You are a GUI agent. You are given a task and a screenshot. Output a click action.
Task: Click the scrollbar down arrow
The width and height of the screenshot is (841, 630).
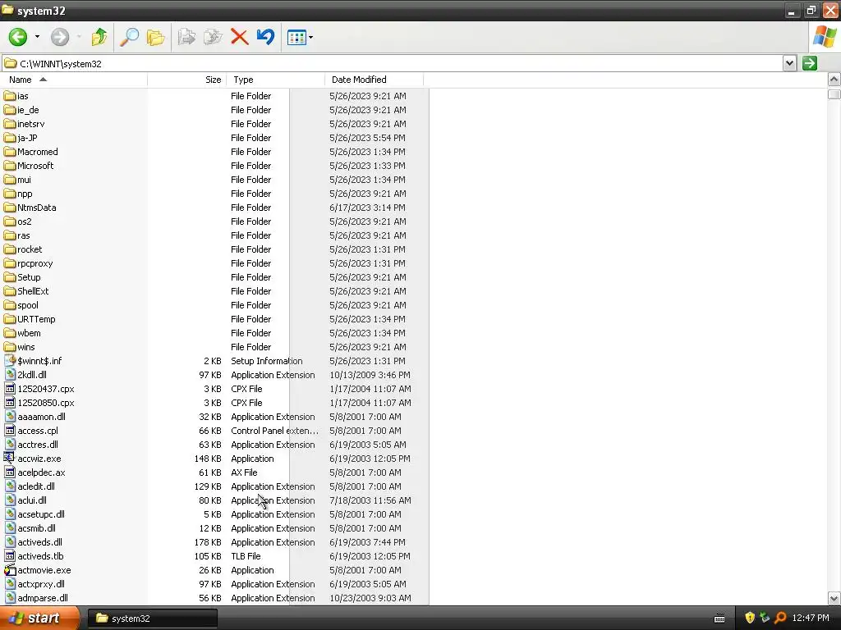(834, 598)
